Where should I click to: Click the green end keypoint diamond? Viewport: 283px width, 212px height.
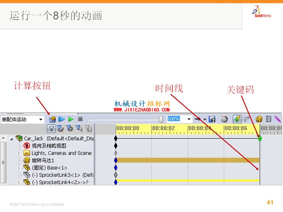tap(260, 138)
